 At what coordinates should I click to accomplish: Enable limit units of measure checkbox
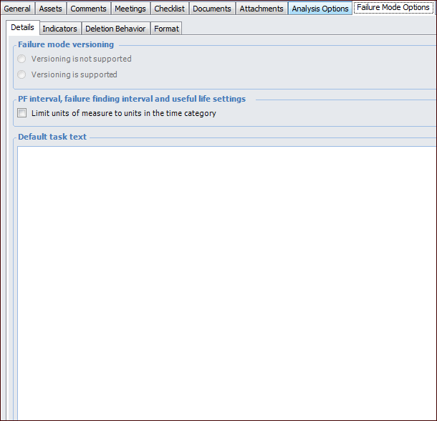pos(22,113)
